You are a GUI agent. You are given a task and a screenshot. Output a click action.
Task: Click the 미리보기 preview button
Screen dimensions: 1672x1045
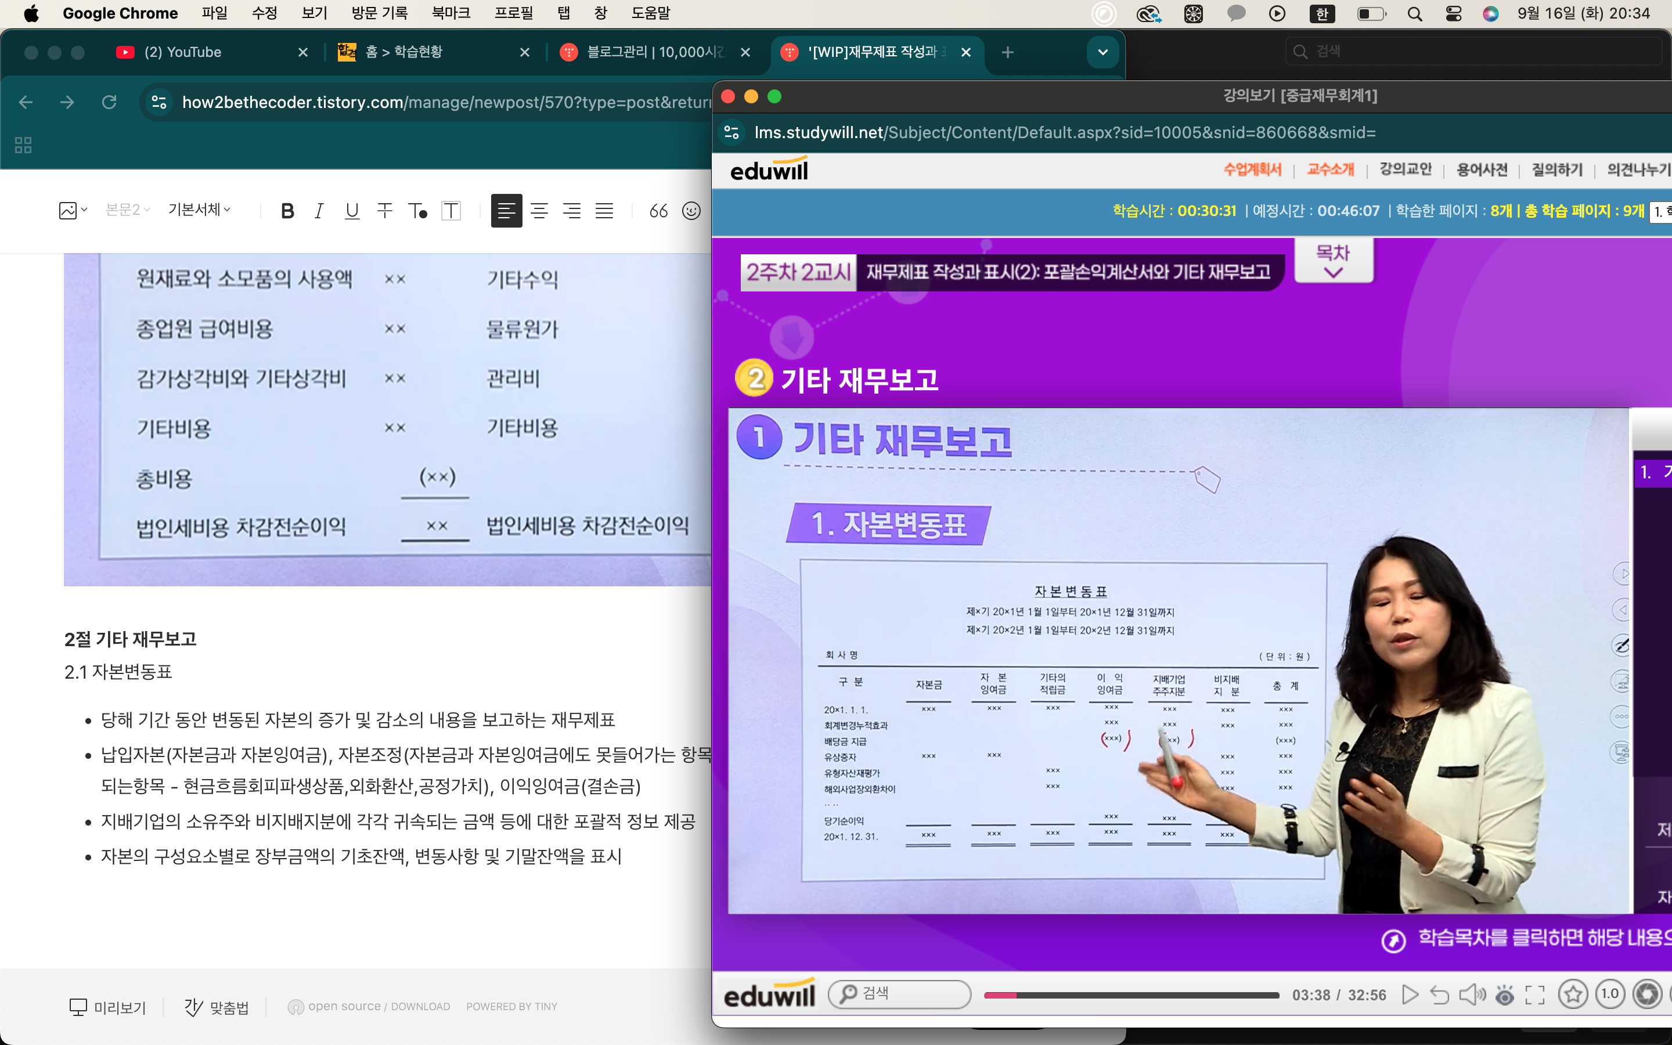[108, 1007]
